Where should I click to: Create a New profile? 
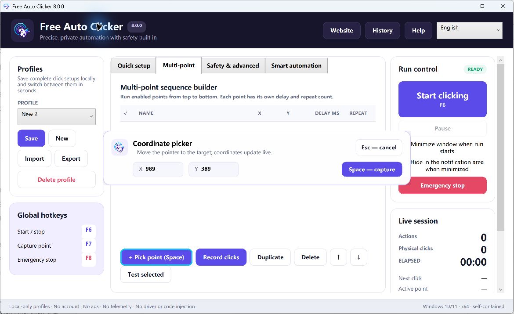(x=62, y=138)
